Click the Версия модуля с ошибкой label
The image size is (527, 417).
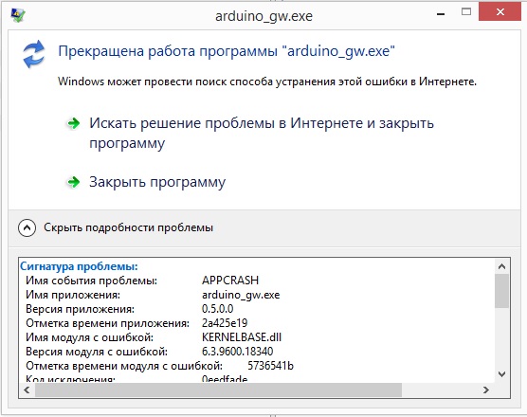97,352
